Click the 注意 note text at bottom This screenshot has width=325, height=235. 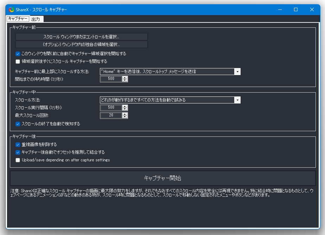(162, 193)
